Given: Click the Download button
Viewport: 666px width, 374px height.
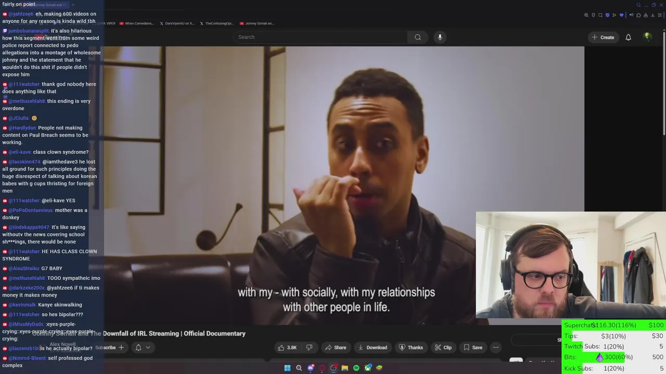Looking at the screenshot, I should (372, 348).
